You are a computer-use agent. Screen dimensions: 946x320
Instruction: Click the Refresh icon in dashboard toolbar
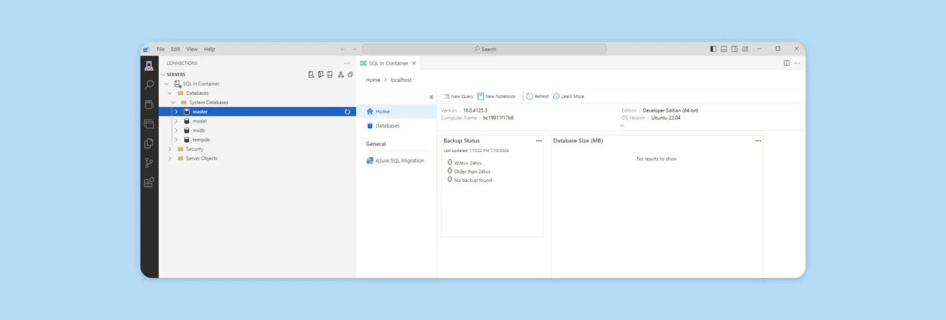click(538, 96)
